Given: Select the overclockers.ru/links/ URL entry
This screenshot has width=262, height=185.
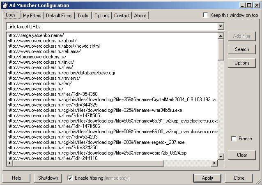Looking at the screenshot, I should 41,62.
